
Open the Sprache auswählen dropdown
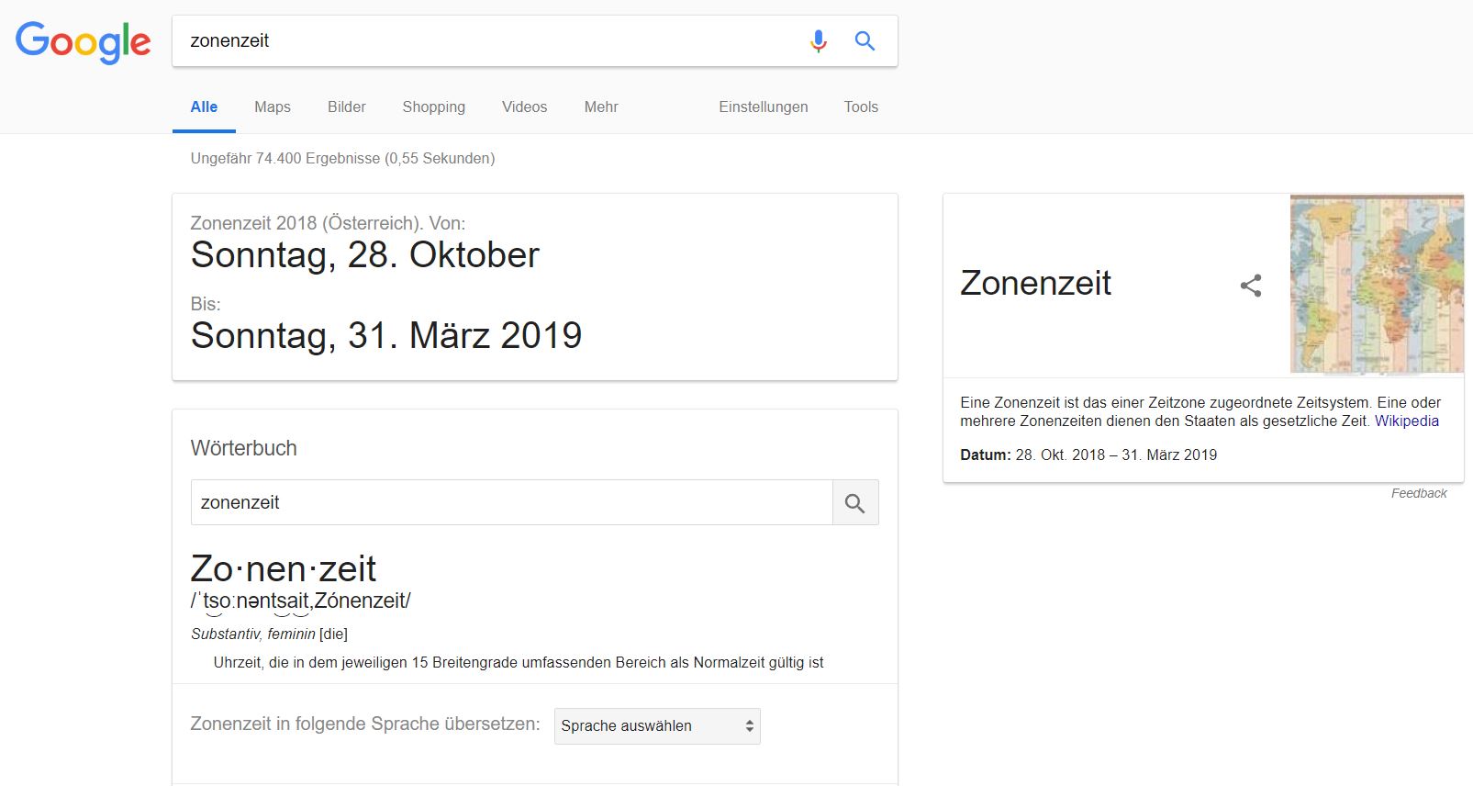click(x=656, y=725)
